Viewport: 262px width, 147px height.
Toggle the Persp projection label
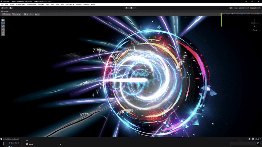[254, 30]
